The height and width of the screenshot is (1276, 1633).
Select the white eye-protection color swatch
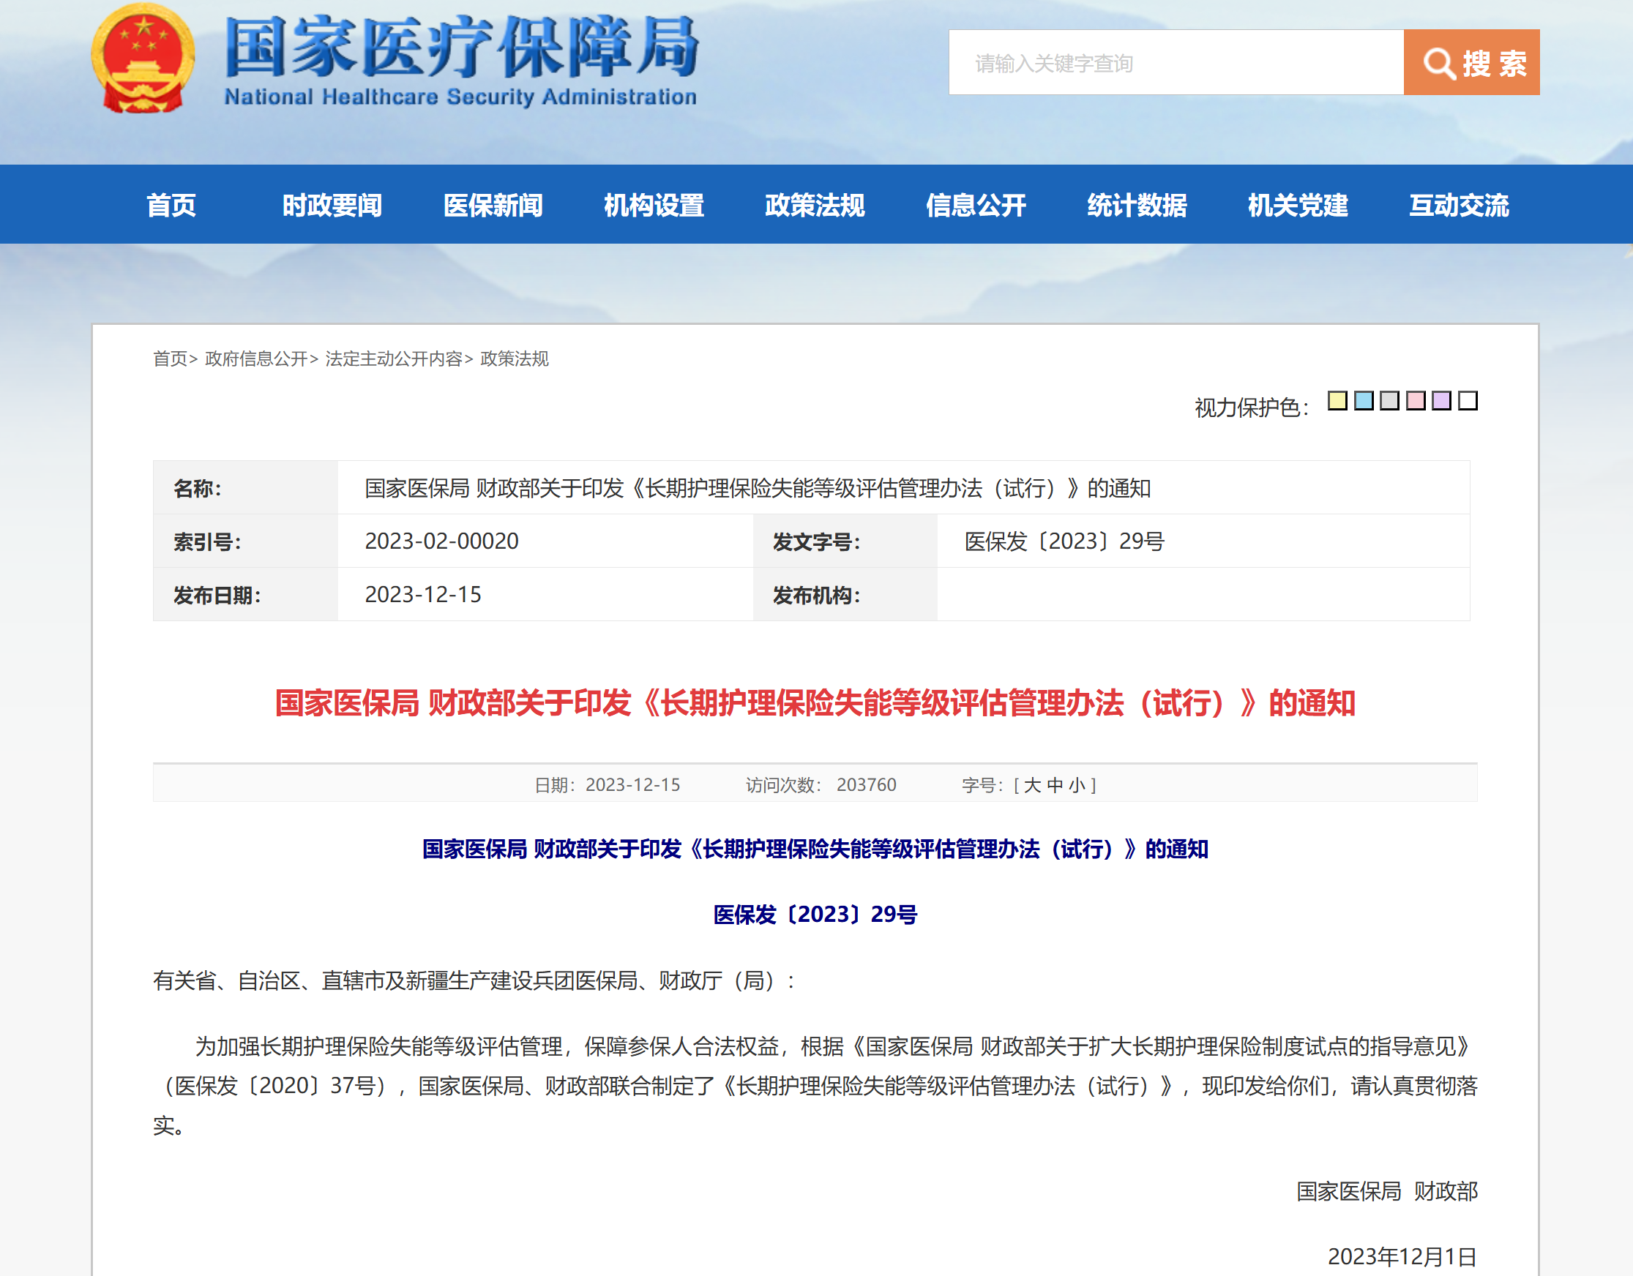pos(1468,401)
